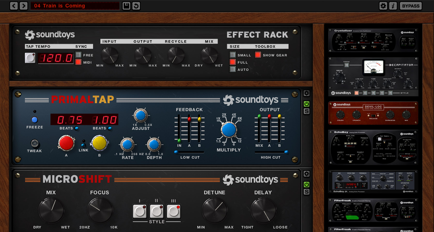Toggle PrimalTap FREEZE button
Screen dimensions: 434x232
pos(35,120)
